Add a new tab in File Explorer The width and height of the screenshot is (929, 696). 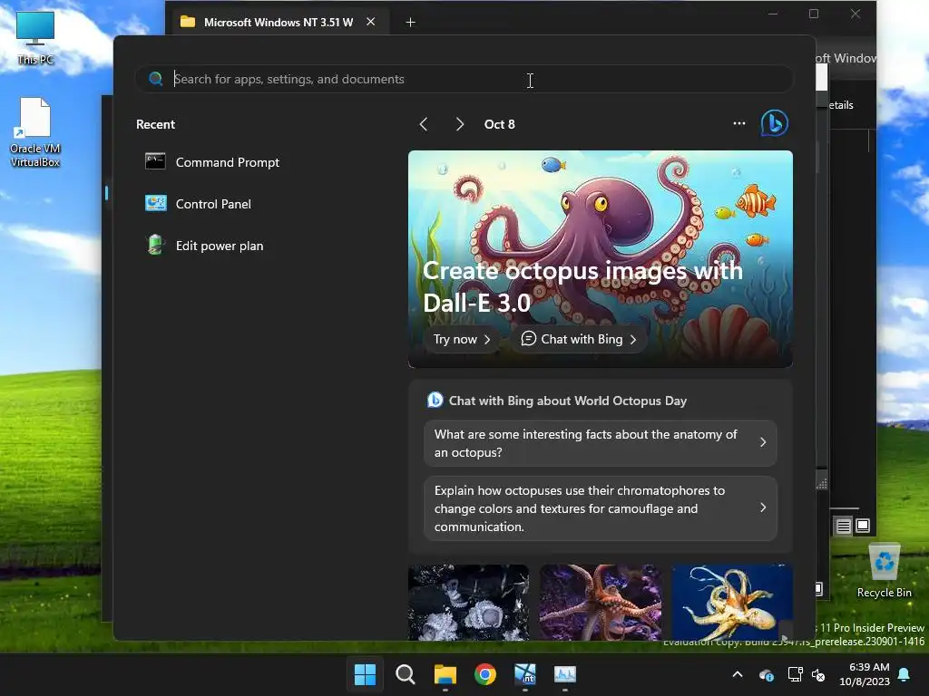click(411, 22)
